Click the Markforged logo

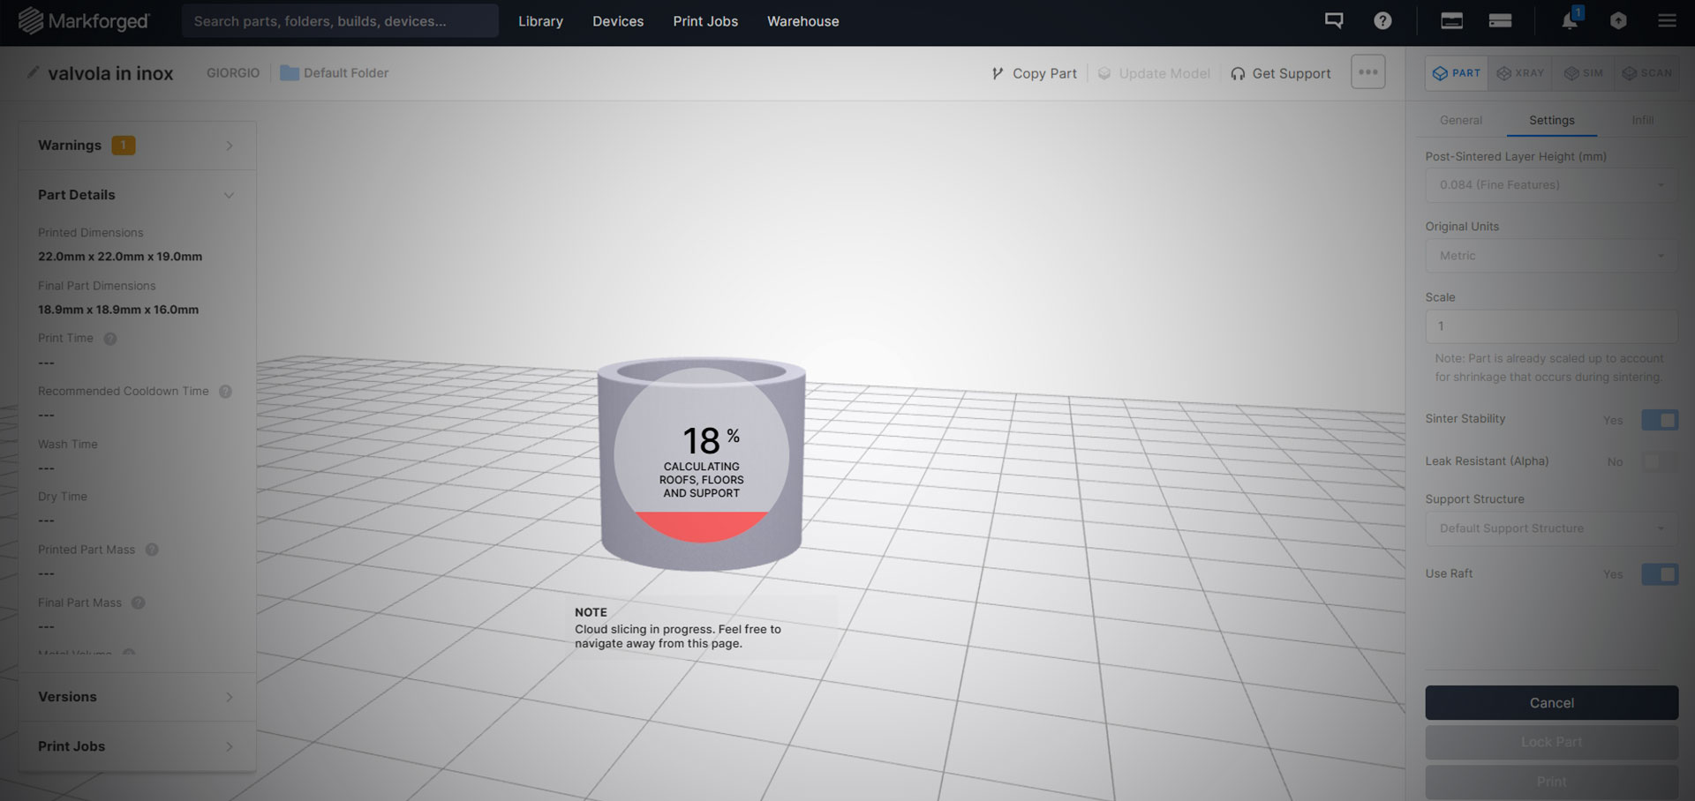tap(84, 21)
